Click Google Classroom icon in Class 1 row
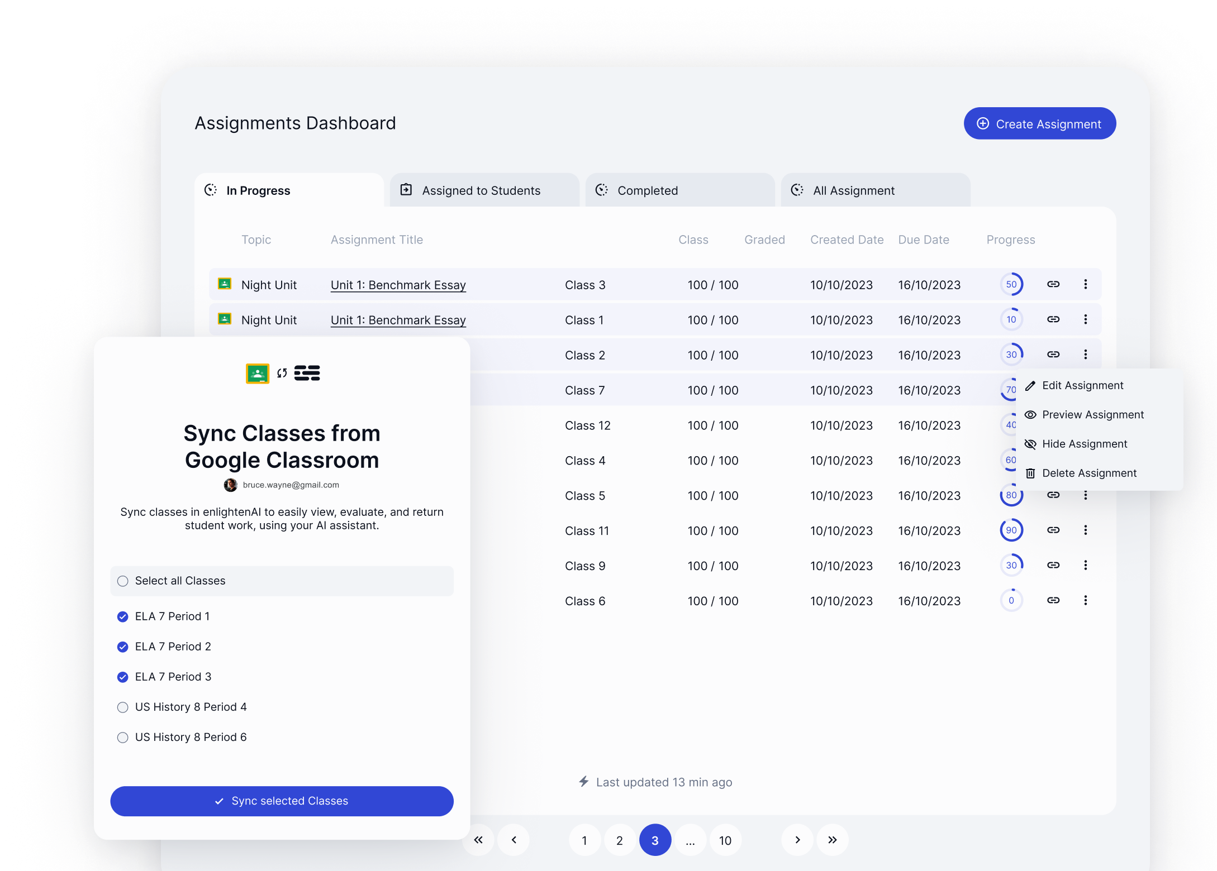This screenshot has height=871, width=1217. click(x=225, y=319)
